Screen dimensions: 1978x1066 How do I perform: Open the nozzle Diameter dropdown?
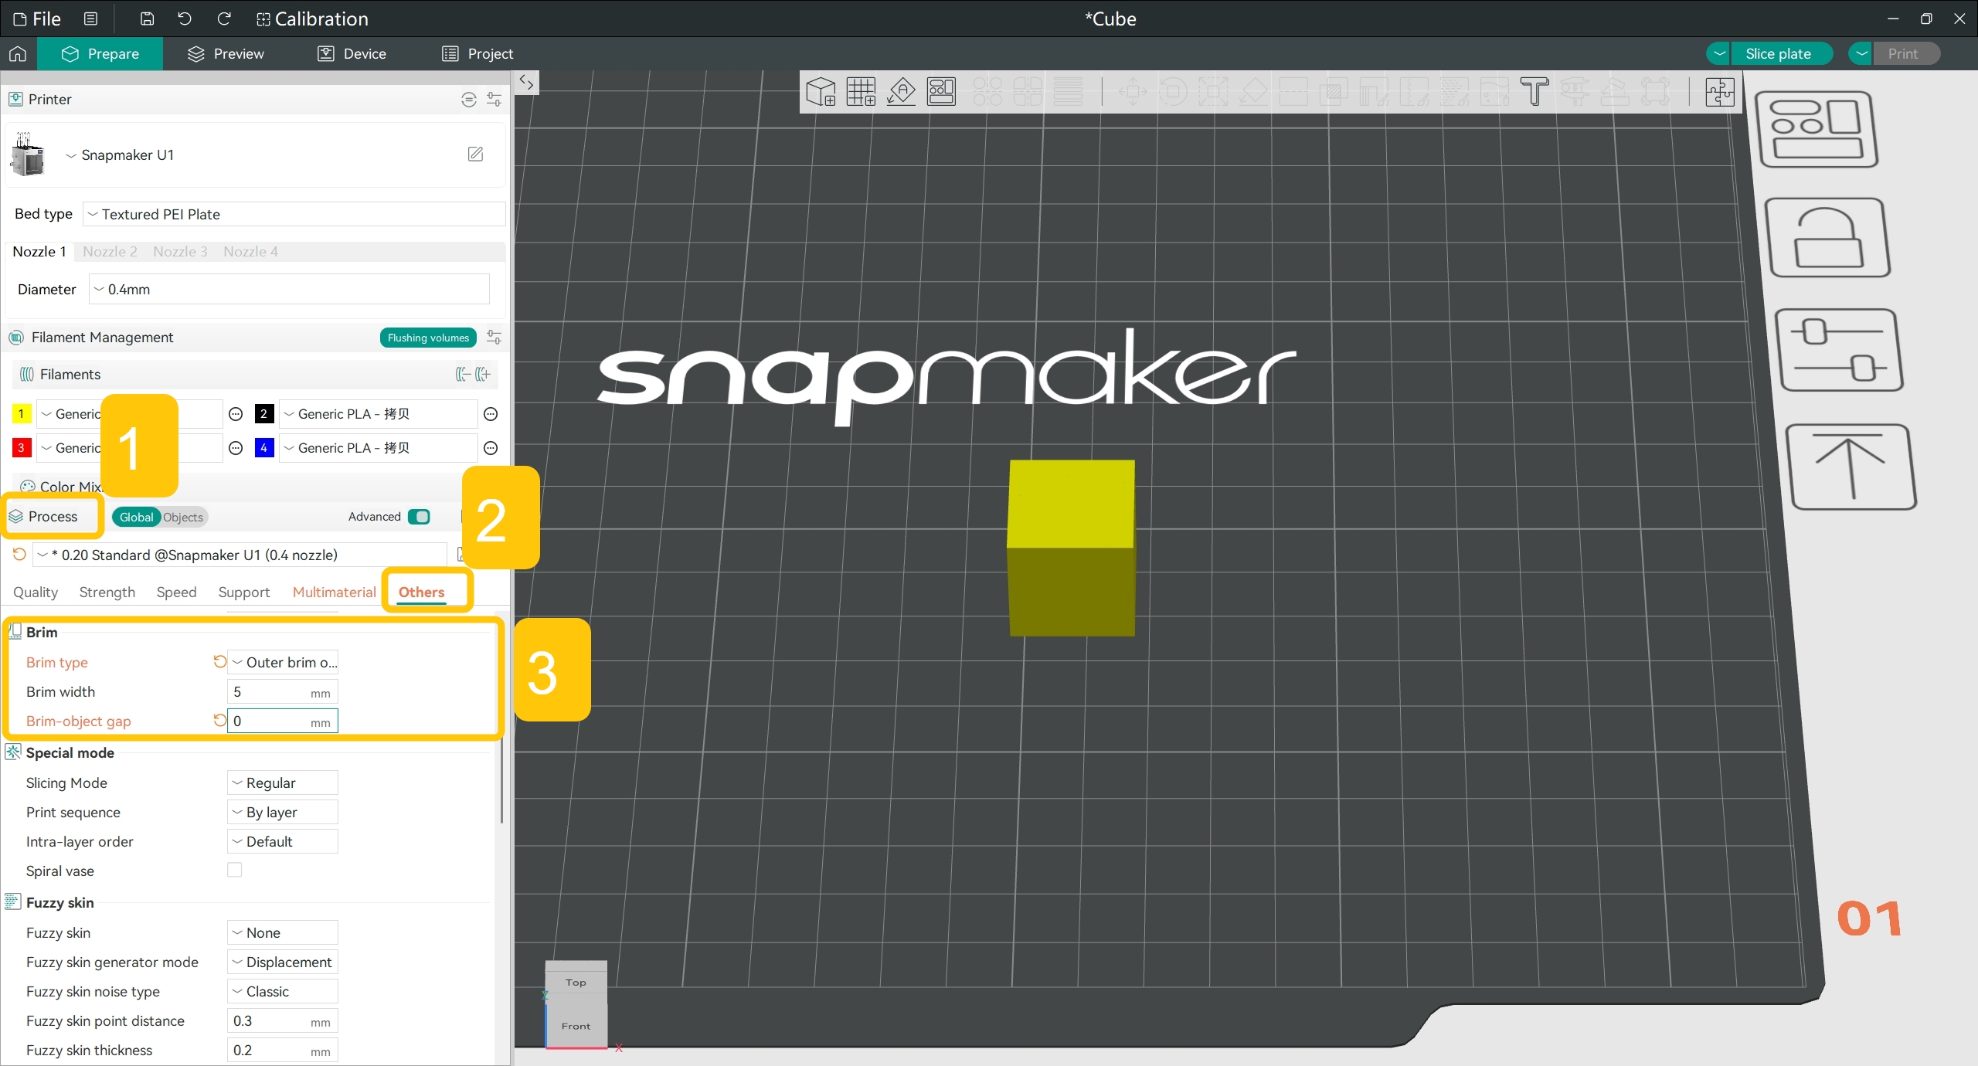click(289, 289)
